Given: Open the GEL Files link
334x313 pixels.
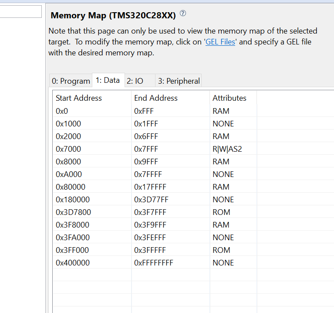Looking at the screenshot, I should 220,42.
